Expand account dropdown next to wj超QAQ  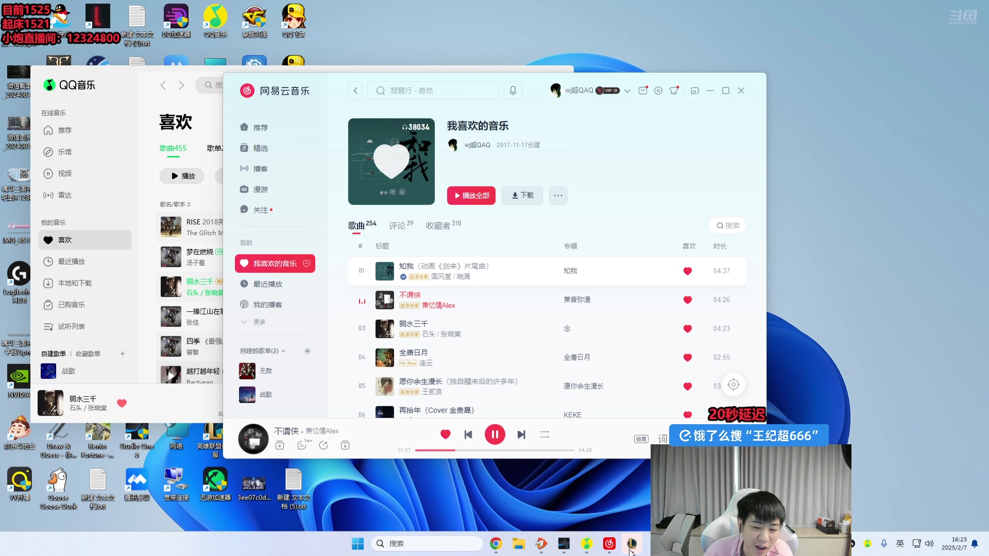tap(627, 91)
